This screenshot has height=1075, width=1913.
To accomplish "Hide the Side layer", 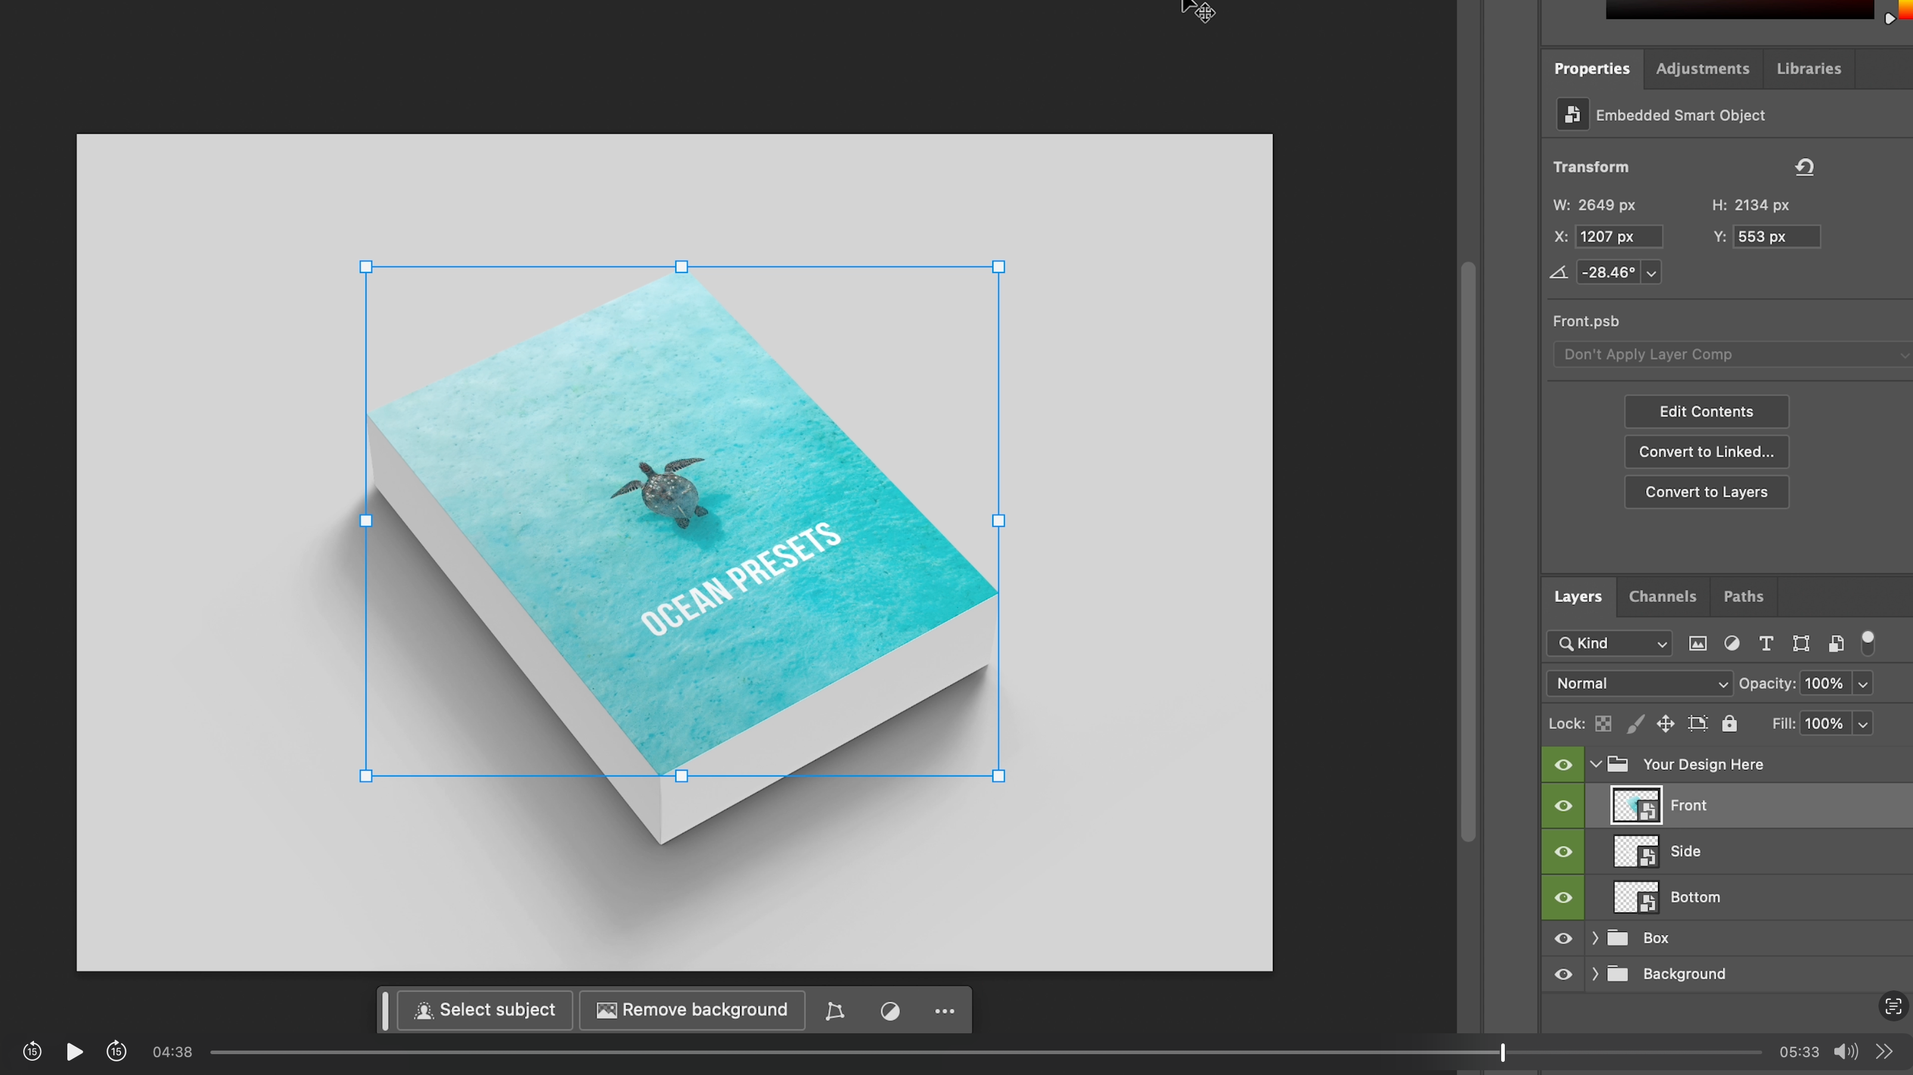I will (x=1563, y=852).
